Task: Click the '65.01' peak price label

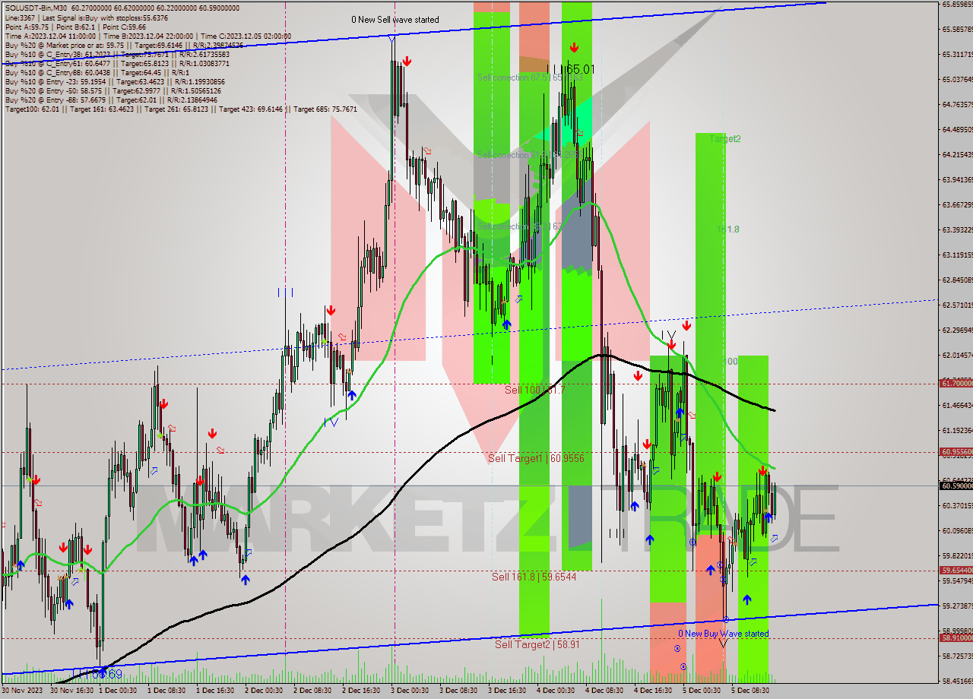Action: click(581, 69)
